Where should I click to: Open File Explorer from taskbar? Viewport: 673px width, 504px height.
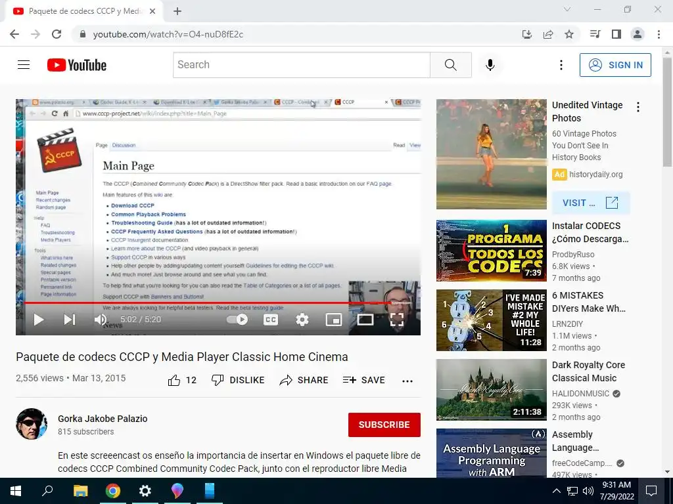pyautogui.click(x=80, y=491)
